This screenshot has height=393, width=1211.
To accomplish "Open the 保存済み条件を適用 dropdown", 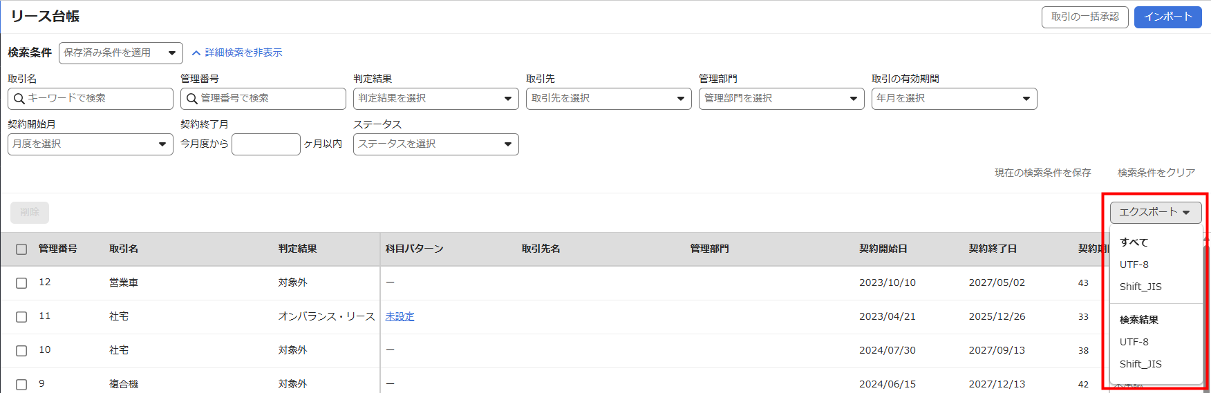I will click(x=120, y=53).
